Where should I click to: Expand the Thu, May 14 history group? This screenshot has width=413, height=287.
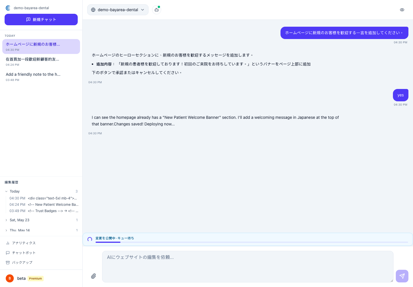click(41, 230)
